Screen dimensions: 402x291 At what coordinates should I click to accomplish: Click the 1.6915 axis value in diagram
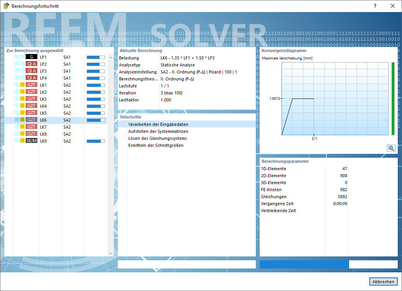click(x=274, y=98)
